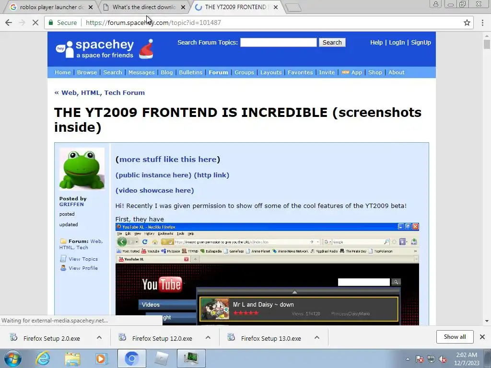Click the muted volume tray icon
This screenshot has width=491, height=368.
pyautogui.click(x=443, y=359)
